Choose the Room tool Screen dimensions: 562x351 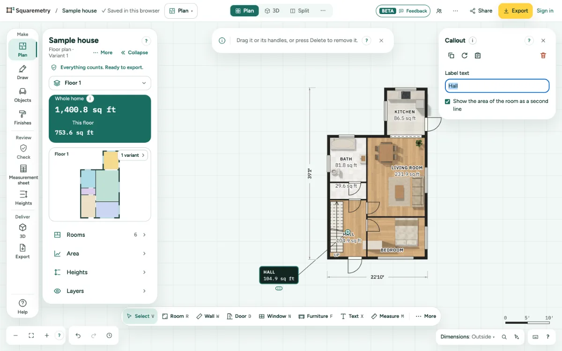click(175, 316)
